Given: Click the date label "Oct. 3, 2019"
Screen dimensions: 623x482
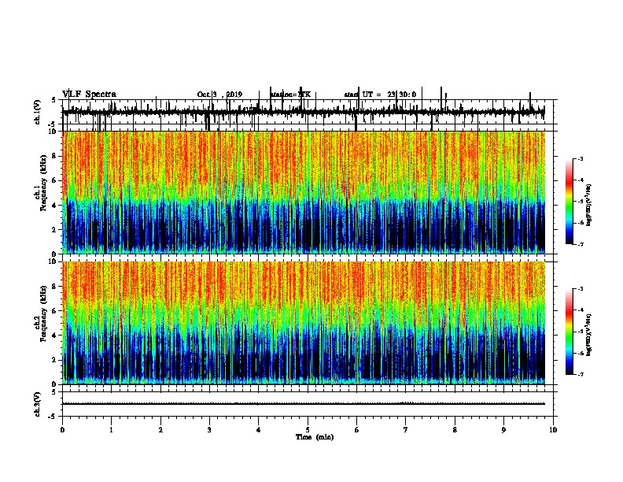Looking at the screenshot, I should (219, 95).
